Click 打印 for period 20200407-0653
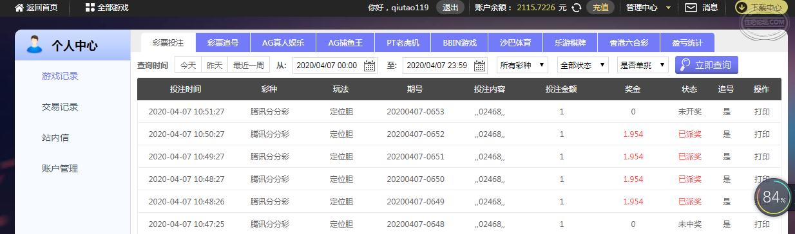 coord(761,112)
